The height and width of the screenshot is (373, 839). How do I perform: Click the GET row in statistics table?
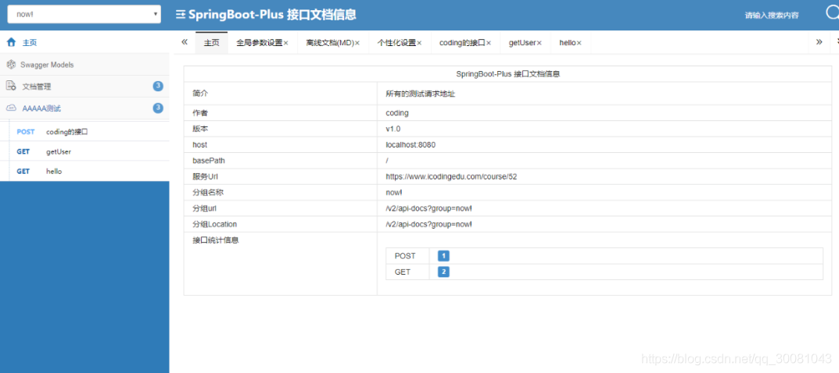pyautogui.click(x=604, y=272)
